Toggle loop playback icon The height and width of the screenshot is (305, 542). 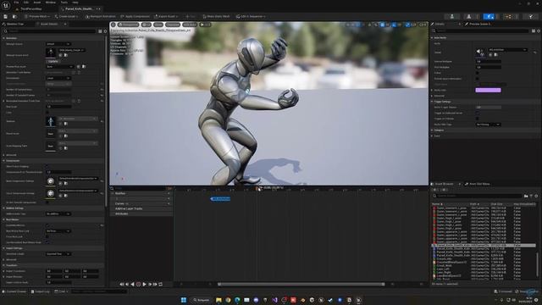tap(160, 285)
